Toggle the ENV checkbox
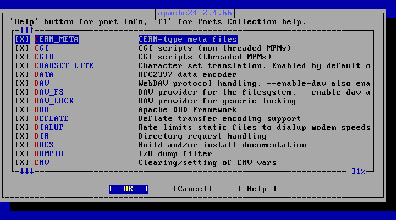Viewport: 396px width, 220px height. [22, 163]
